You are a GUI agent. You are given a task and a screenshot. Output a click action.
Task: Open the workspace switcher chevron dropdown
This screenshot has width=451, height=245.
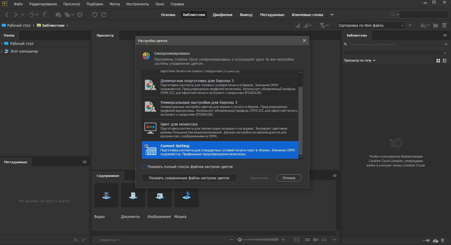tap(332, 15)
